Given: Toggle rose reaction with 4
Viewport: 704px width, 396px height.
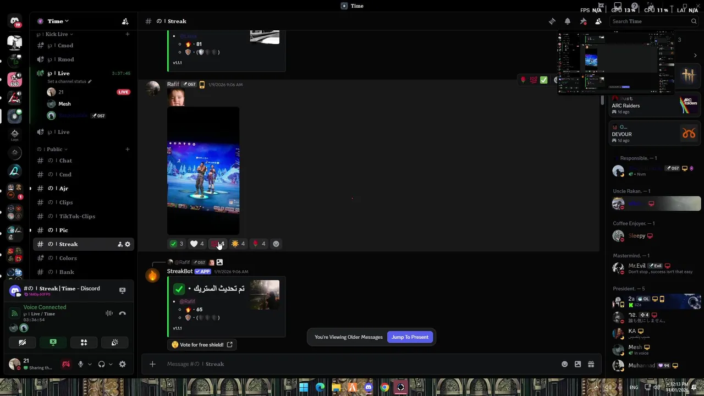Looking at the screenshot, I should [258, 244].
